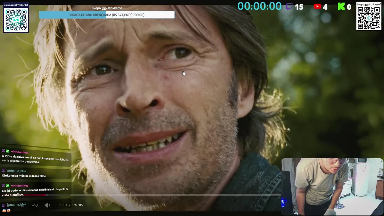The height and width of the screenshot is (216, 384).
Task: Click the streamer's webcam thumbnail
Action: 332,187
